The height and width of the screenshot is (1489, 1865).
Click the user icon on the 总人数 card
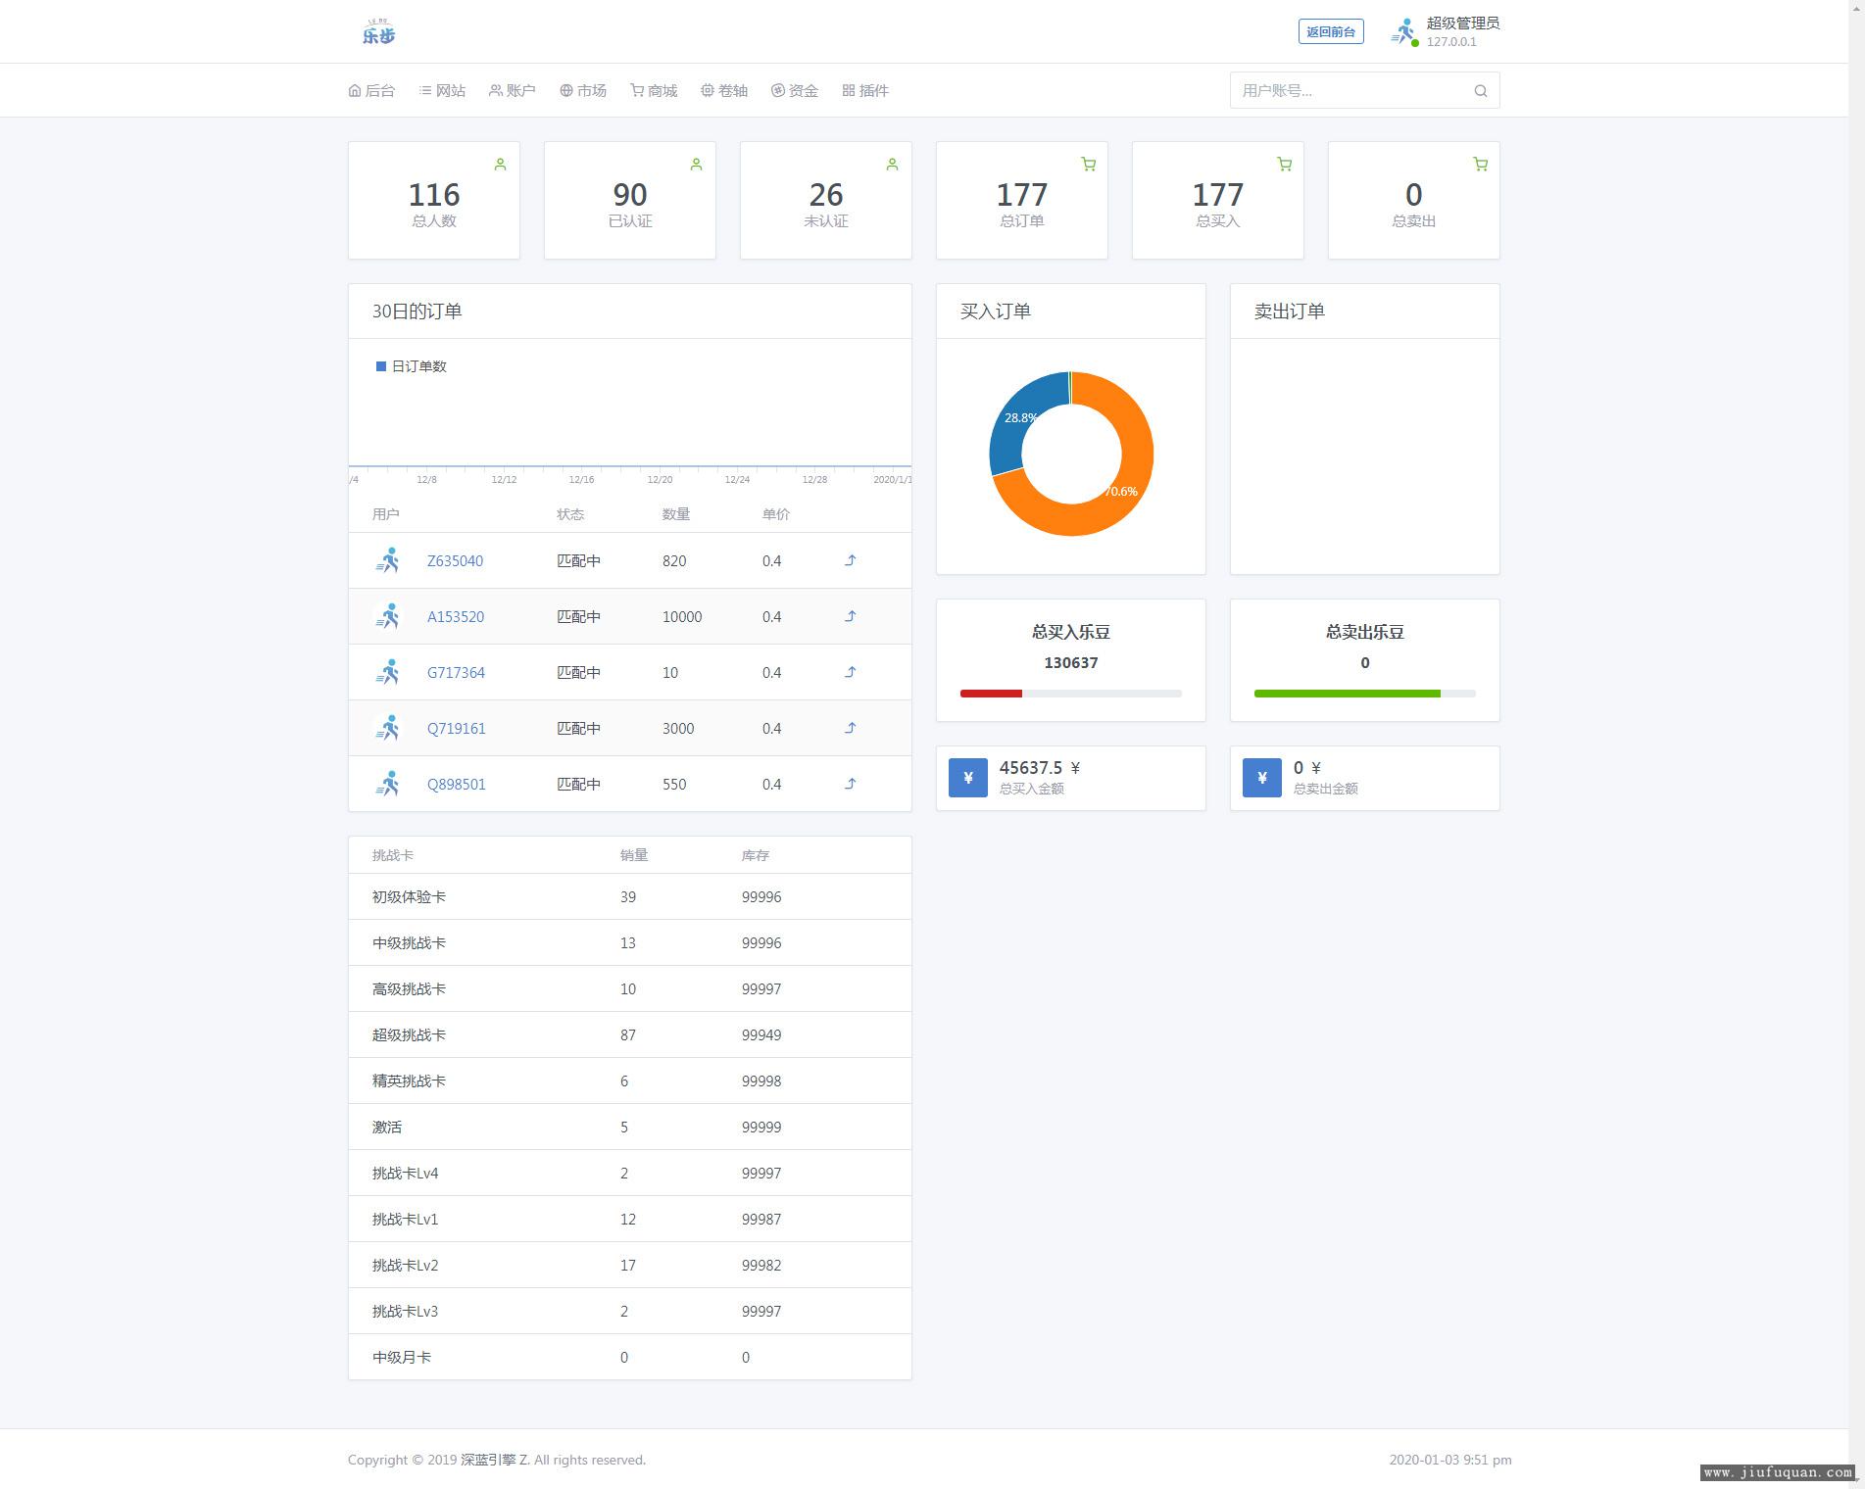click(500, 165)
